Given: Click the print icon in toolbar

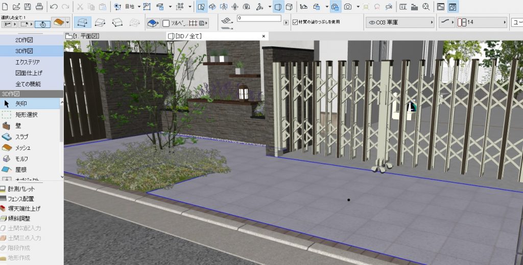Looking at the screenshot, I should [x=39, y=7].
